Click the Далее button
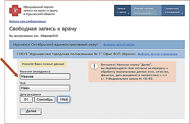The height and width of the screenshot is (124, 190). 31,111
